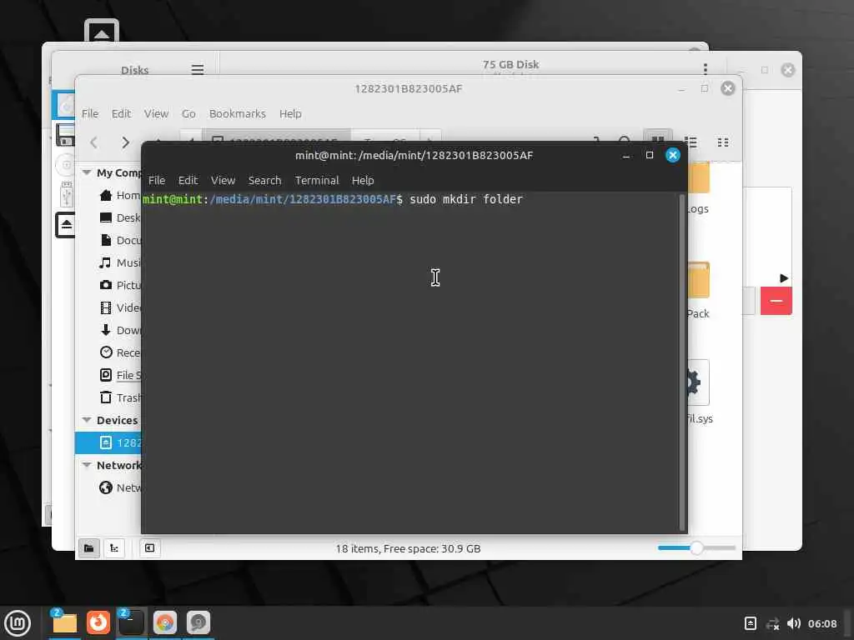Image resolution: width=854 pixels, height=640 pixels.
Task: Open the Disks hamburger menu
Action: pyautogui.click(x=197, y=70)
